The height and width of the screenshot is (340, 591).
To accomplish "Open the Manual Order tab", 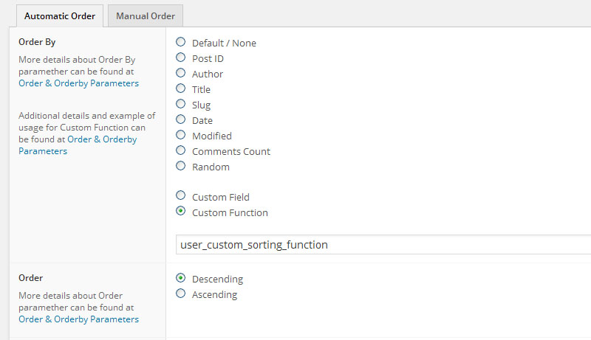I will 146,15.
